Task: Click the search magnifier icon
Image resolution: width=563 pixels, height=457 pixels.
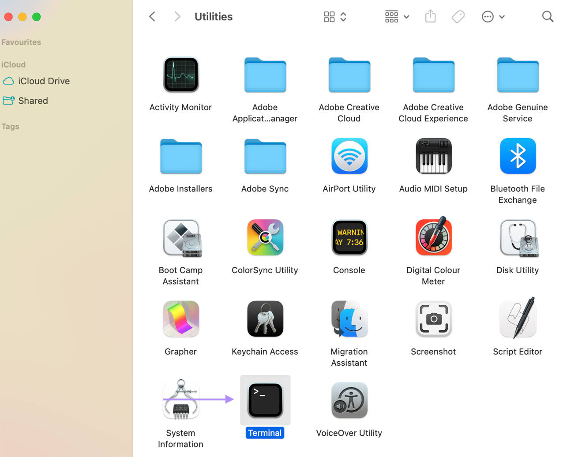Action: (x=548, y=17)
